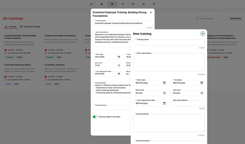This screenshot has width=245, height=144.
Task: Switch to the Completed trainings tab
Action: pyautogui.click(x=30, y=27)
